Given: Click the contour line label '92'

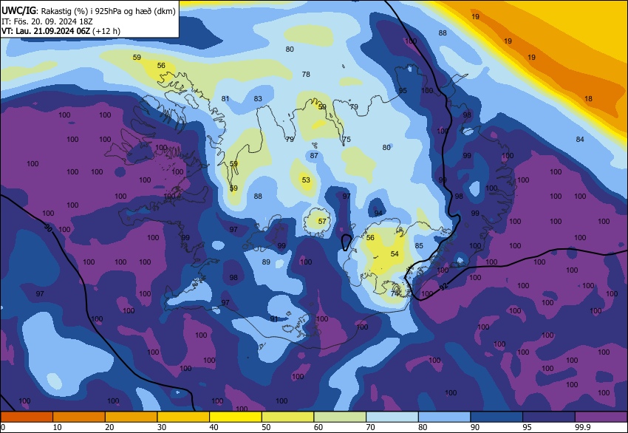Looking at the screenshot, I should 443,287.
